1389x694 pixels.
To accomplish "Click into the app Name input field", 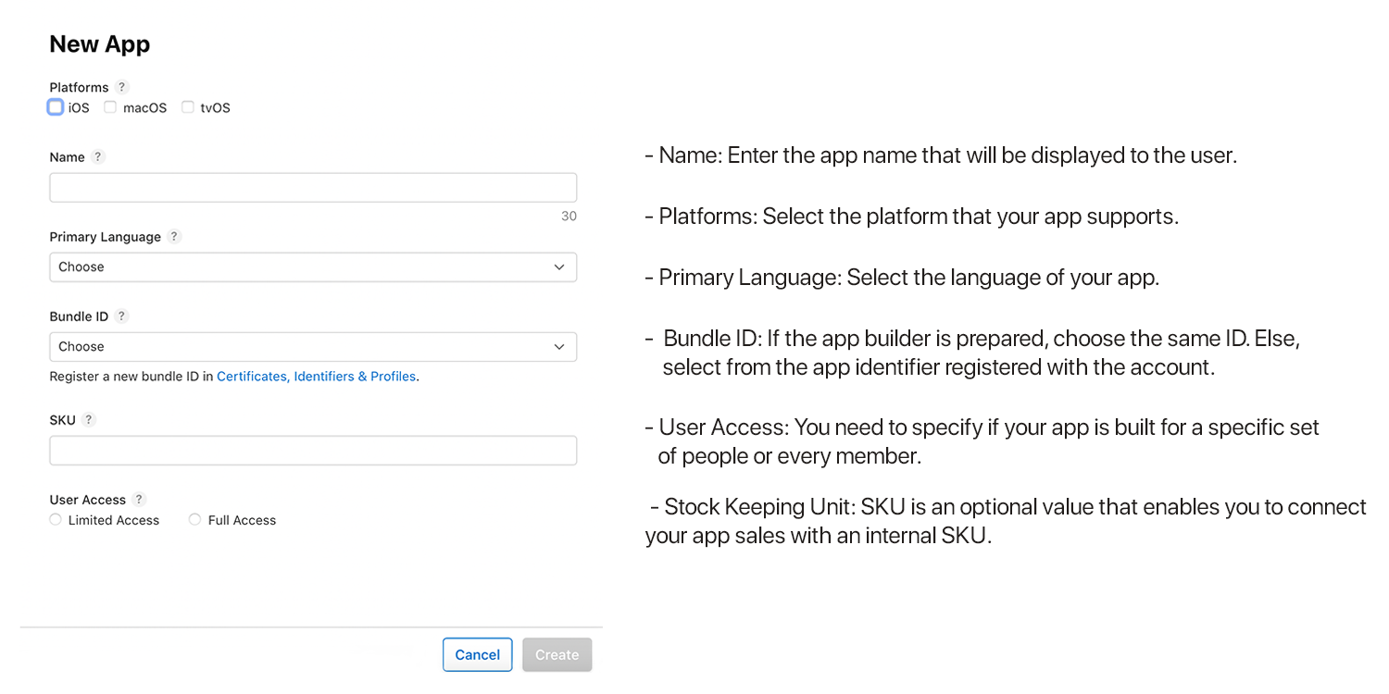I will (313, 188).
